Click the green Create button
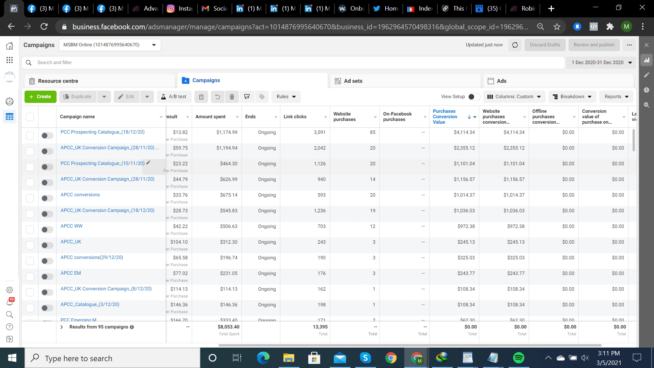Screen dimensions: 654x368 (40, 97)
